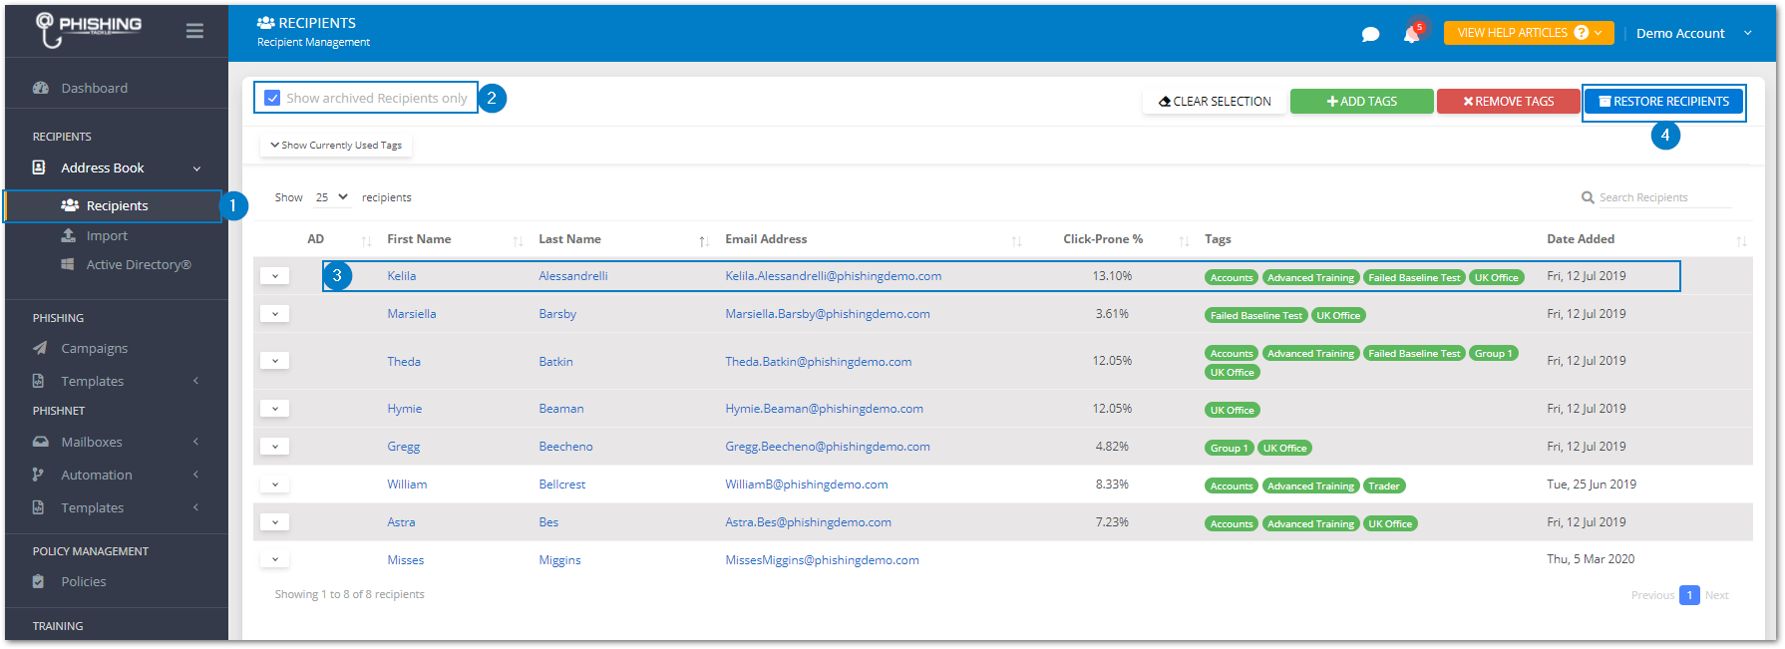Viewport: 1785px width, 649px height.
Task: Sort by AD column arrows
Action: tap(366, 240)
